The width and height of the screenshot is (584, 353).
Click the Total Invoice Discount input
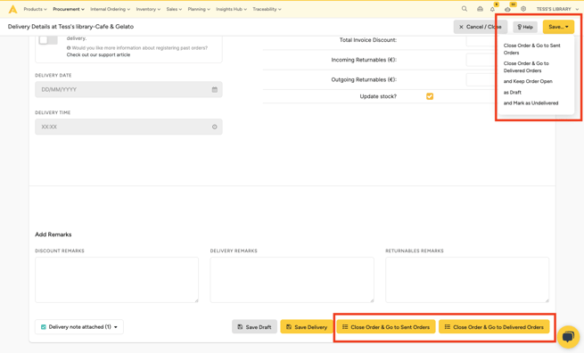click(481, 40)
